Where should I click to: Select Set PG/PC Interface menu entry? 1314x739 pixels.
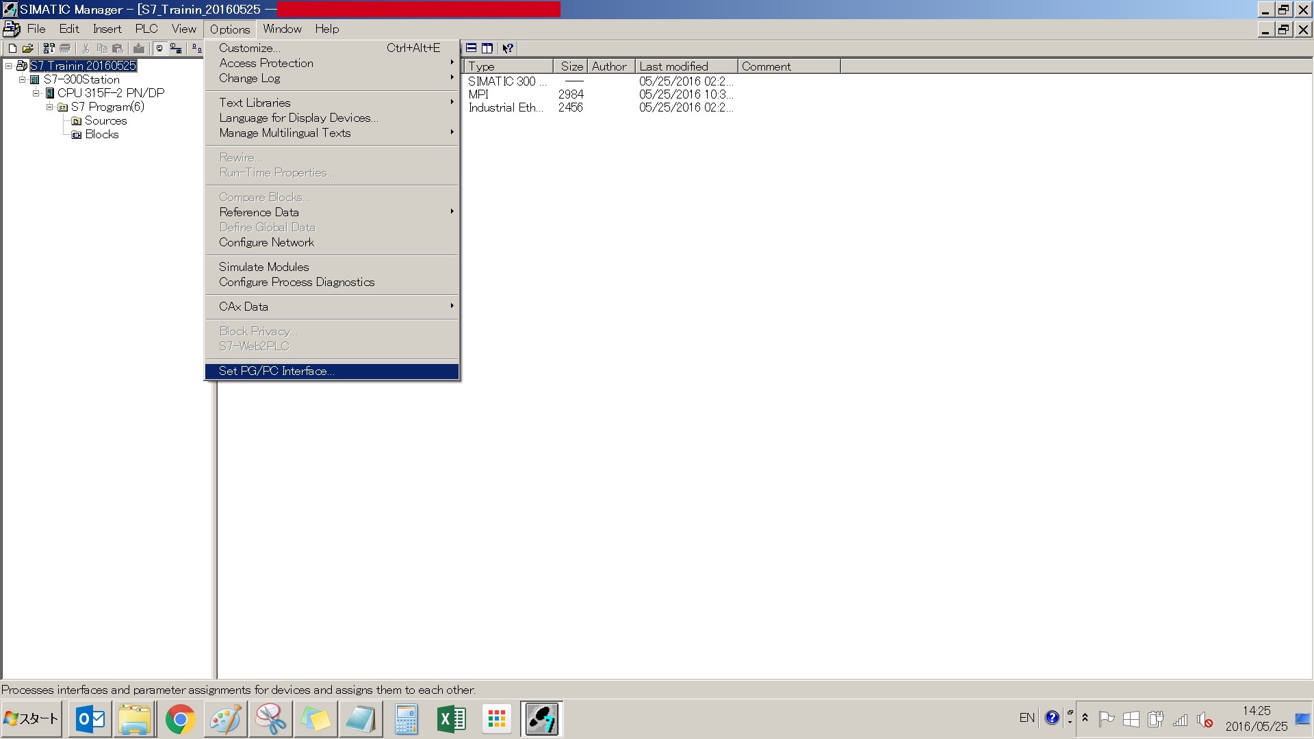(x=276, y=371)
